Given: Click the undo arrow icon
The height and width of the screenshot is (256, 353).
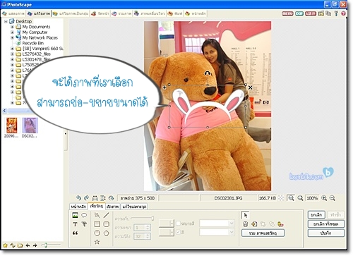Looking at the screenshot, I should coord(78,198).
